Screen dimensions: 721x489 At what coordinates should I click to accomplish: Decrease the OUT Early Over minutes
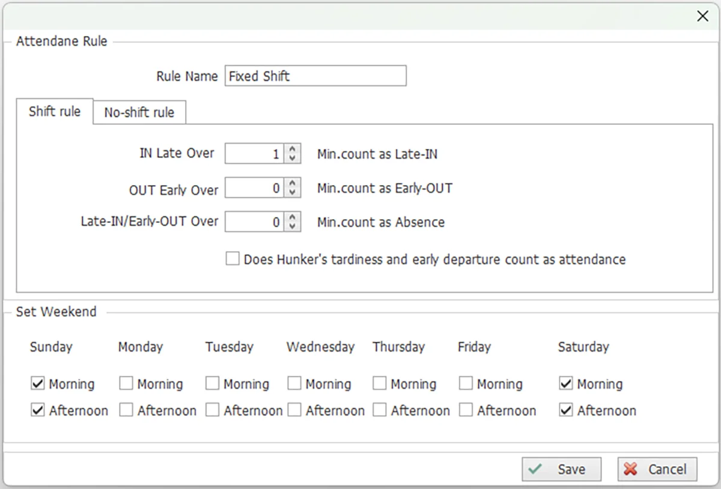click(x=292, y=193)
